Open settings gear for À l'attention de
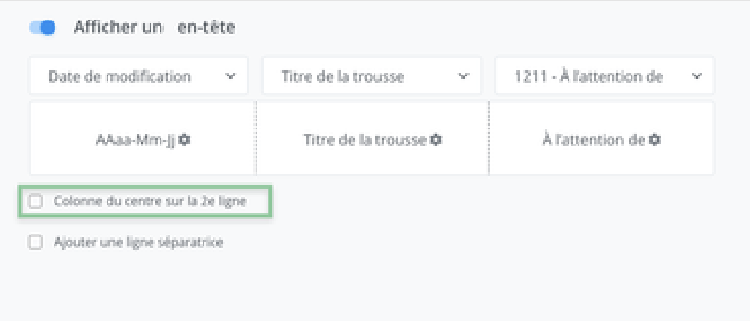Screen dimensions: 750x321 point(655,139)
